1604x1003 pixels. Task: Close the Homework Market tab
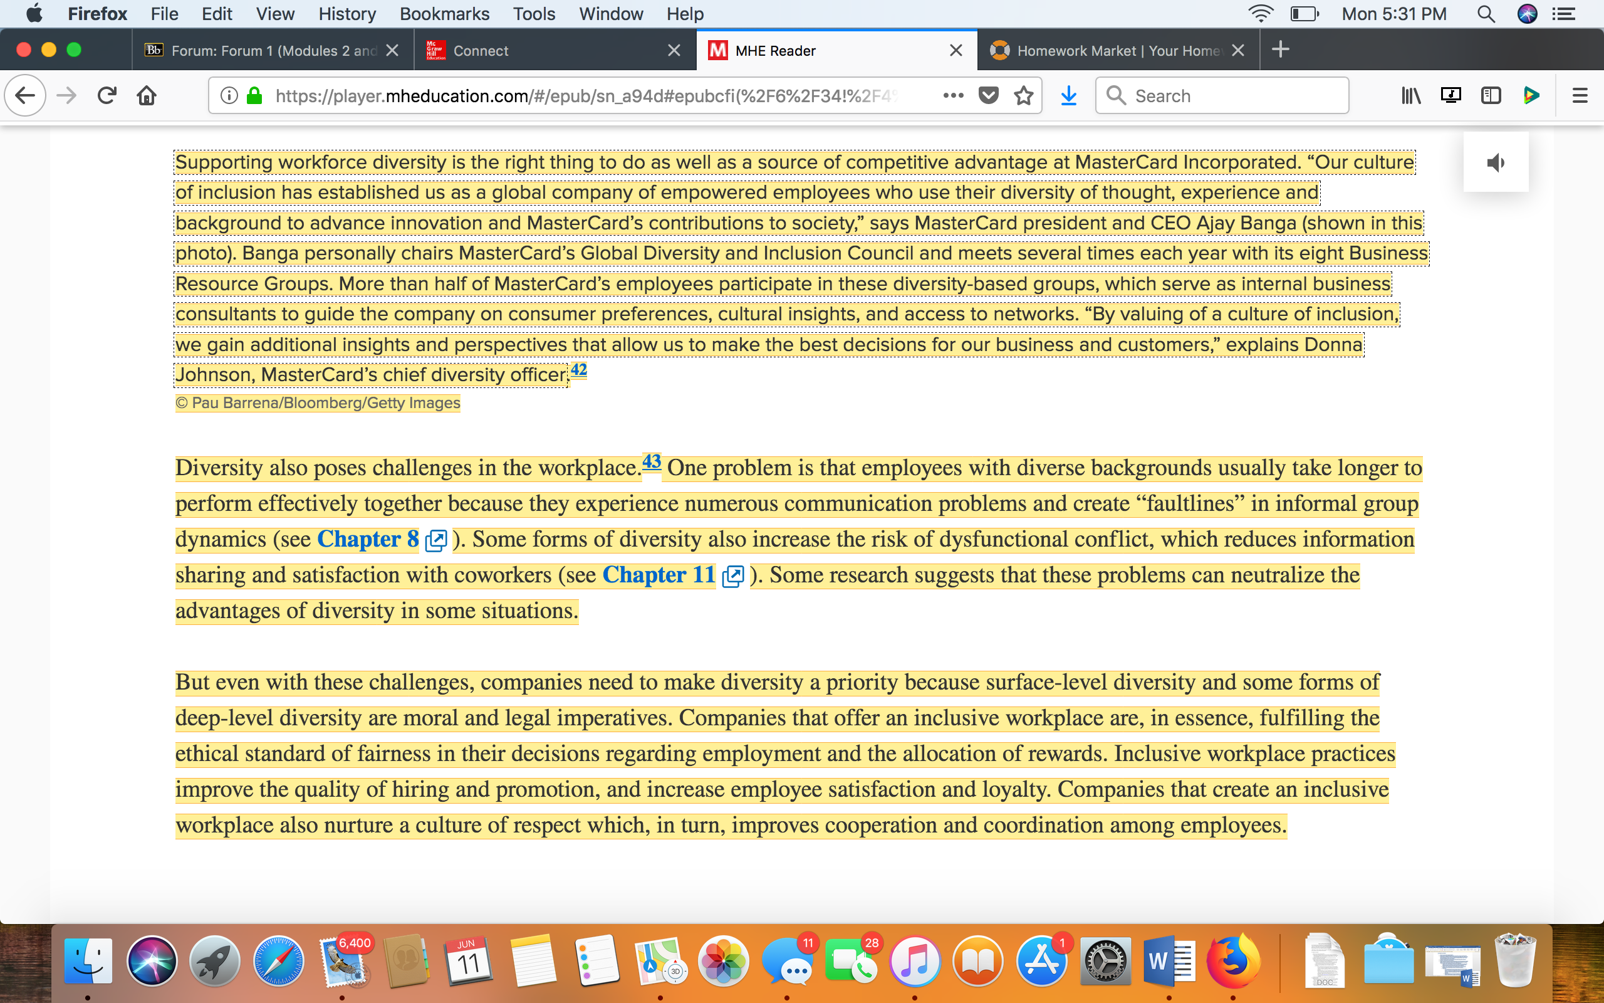1237,50
